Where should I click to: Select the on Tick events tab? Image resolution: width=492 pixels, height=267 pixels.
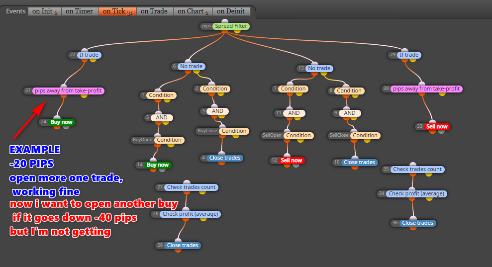(117, 11)
